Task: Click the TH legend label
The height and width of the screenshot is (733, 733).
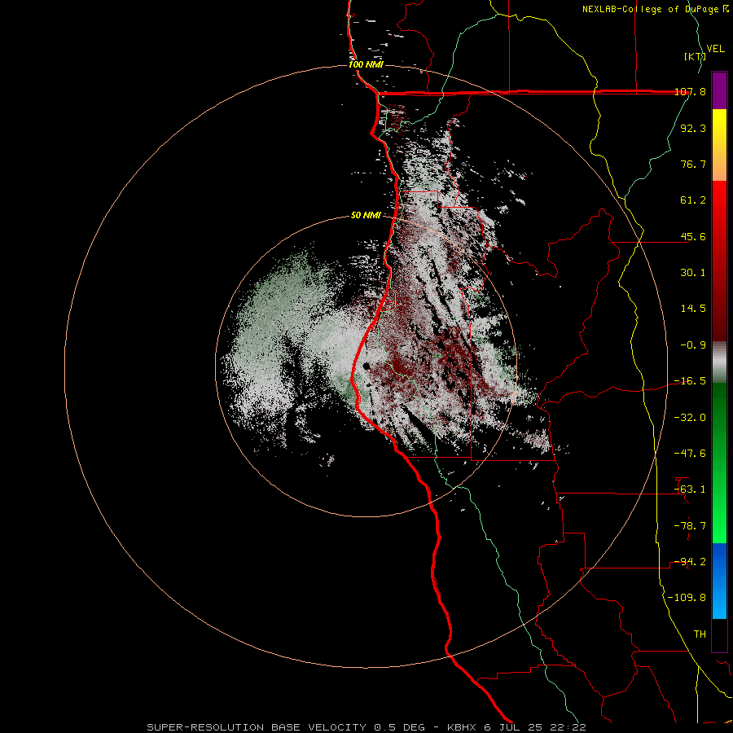Action: pyautogui.click(x=700, y=634)
